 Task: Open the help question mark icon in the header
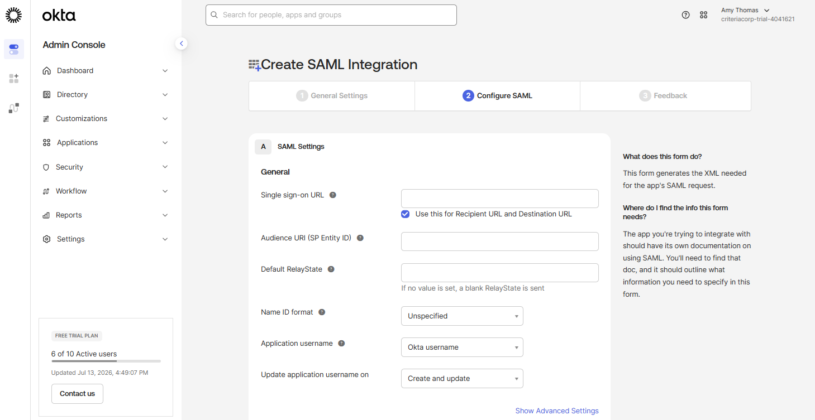point(686,15)
